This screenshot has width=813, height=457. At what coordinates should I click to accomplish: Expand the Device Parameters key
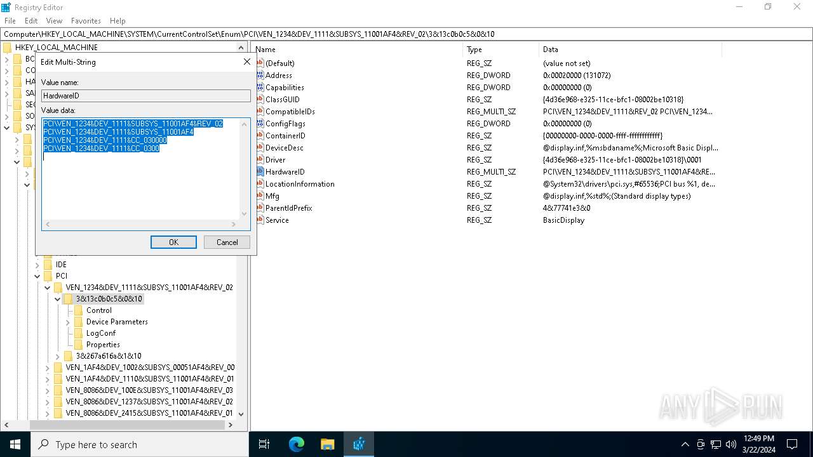click(x=68, y=322)
